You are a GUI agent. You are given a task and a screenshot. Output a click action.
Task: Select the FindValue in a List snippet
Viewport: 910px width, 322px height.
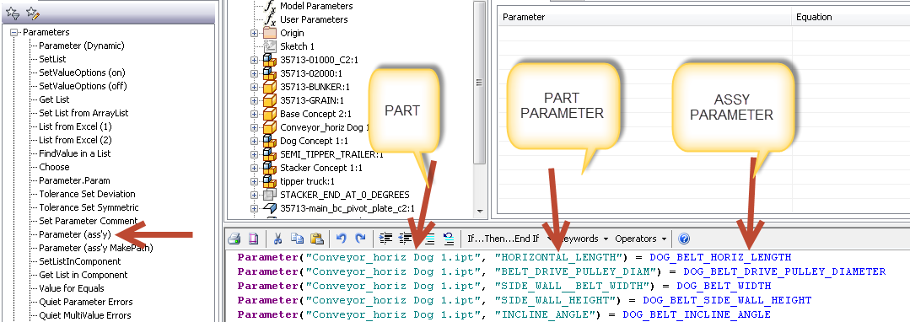[74, 153]
